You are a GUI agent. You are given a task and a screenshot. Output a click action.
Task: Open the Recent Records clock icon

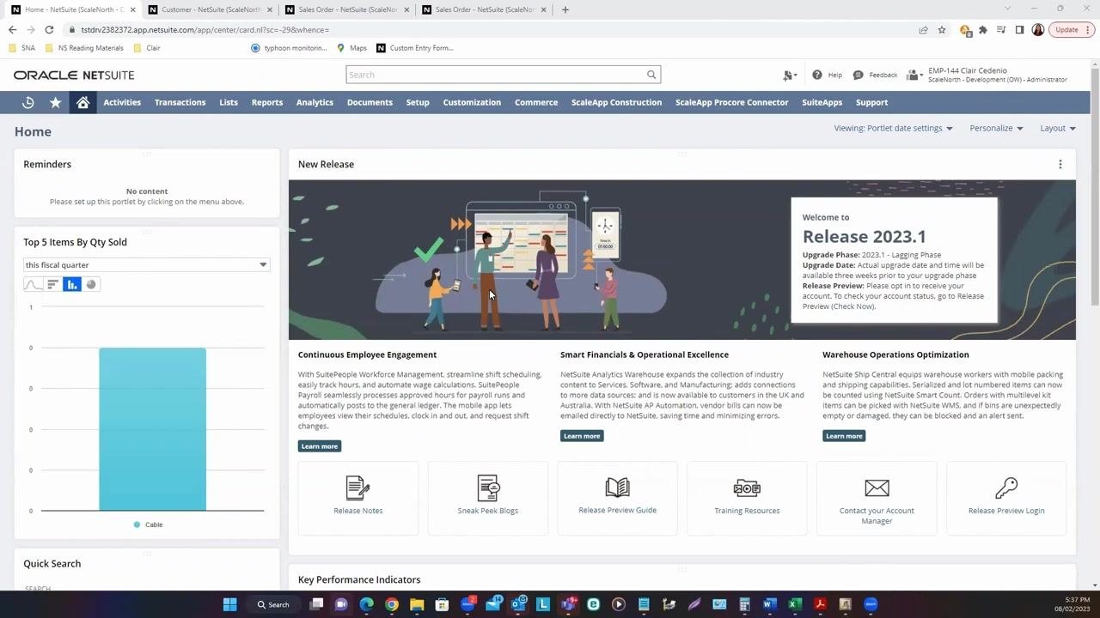pos(27,102)
